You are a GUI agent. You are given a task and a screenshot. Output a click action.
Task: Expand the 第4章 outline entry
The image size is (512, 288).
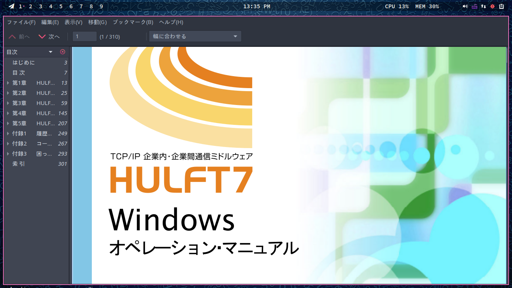click(x=8, y=113)
